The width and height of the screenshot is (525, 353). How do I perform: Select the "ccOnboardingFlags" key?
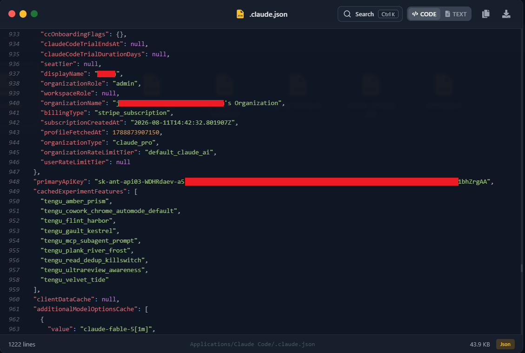coord(75,34)
